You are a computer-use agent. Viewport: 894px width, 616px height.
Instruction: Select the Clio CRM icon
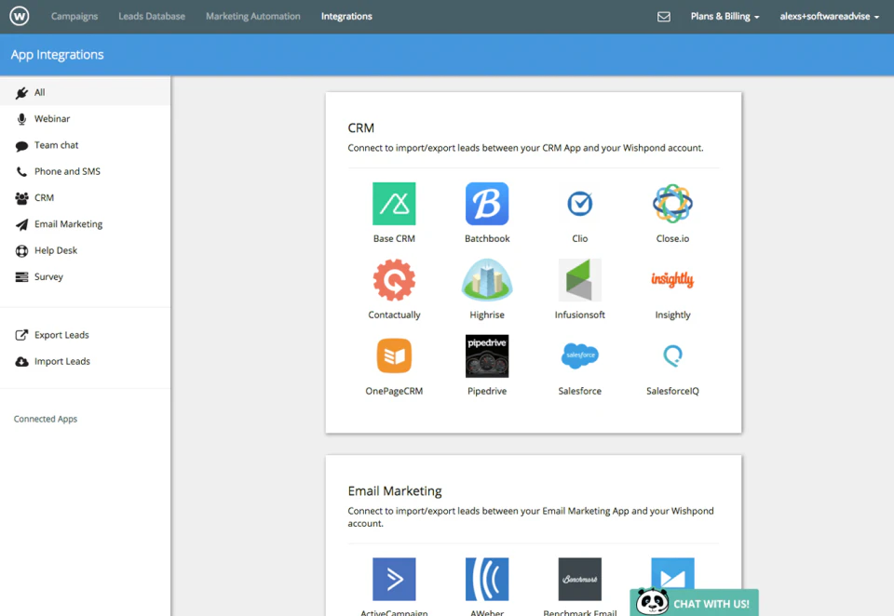point(579,204)
